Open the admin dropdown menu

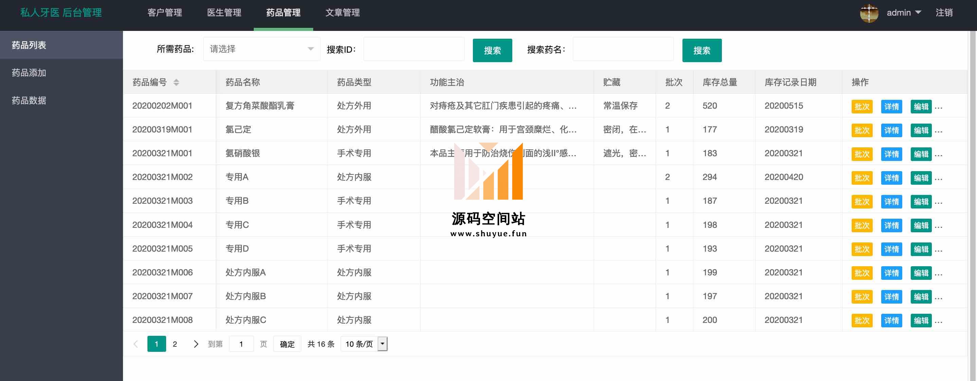904,13
